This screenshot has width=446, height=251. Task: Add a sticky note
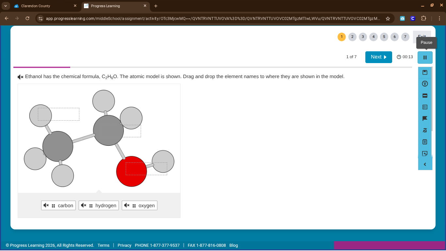425,153
